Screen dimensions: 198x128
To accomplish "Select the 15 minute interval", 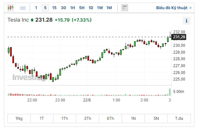I will coord(54,8).
